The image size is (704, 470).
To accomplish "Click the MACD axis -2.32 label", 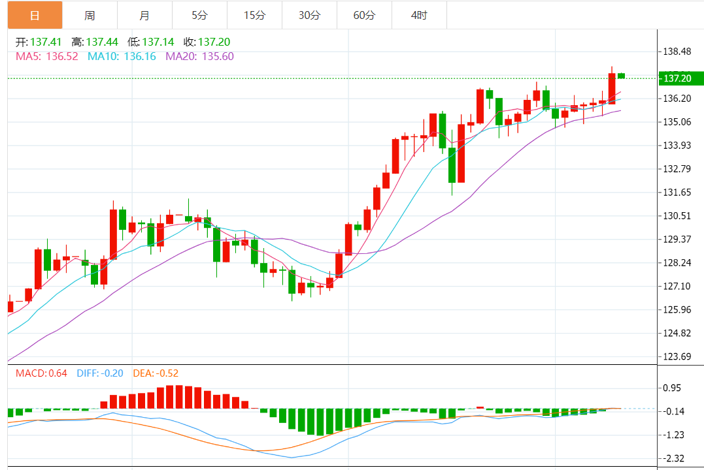I will pyautogui.click(x=673, y=458).
